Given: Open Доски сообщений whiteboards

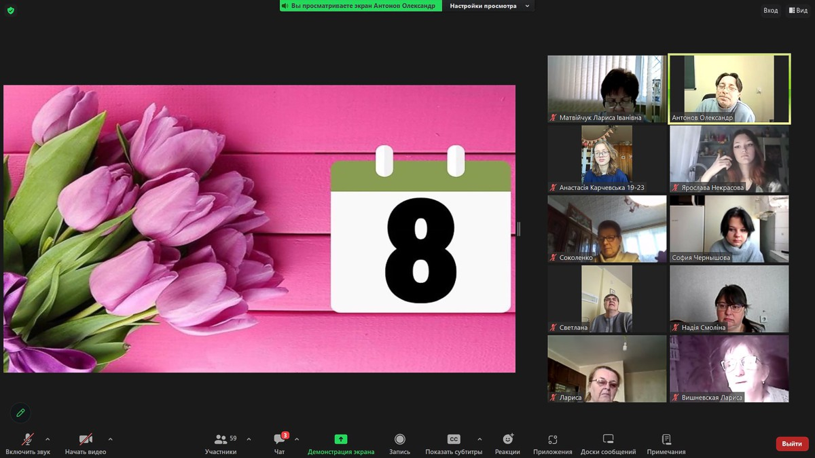Looking at the screenshot, I should 609,444.
